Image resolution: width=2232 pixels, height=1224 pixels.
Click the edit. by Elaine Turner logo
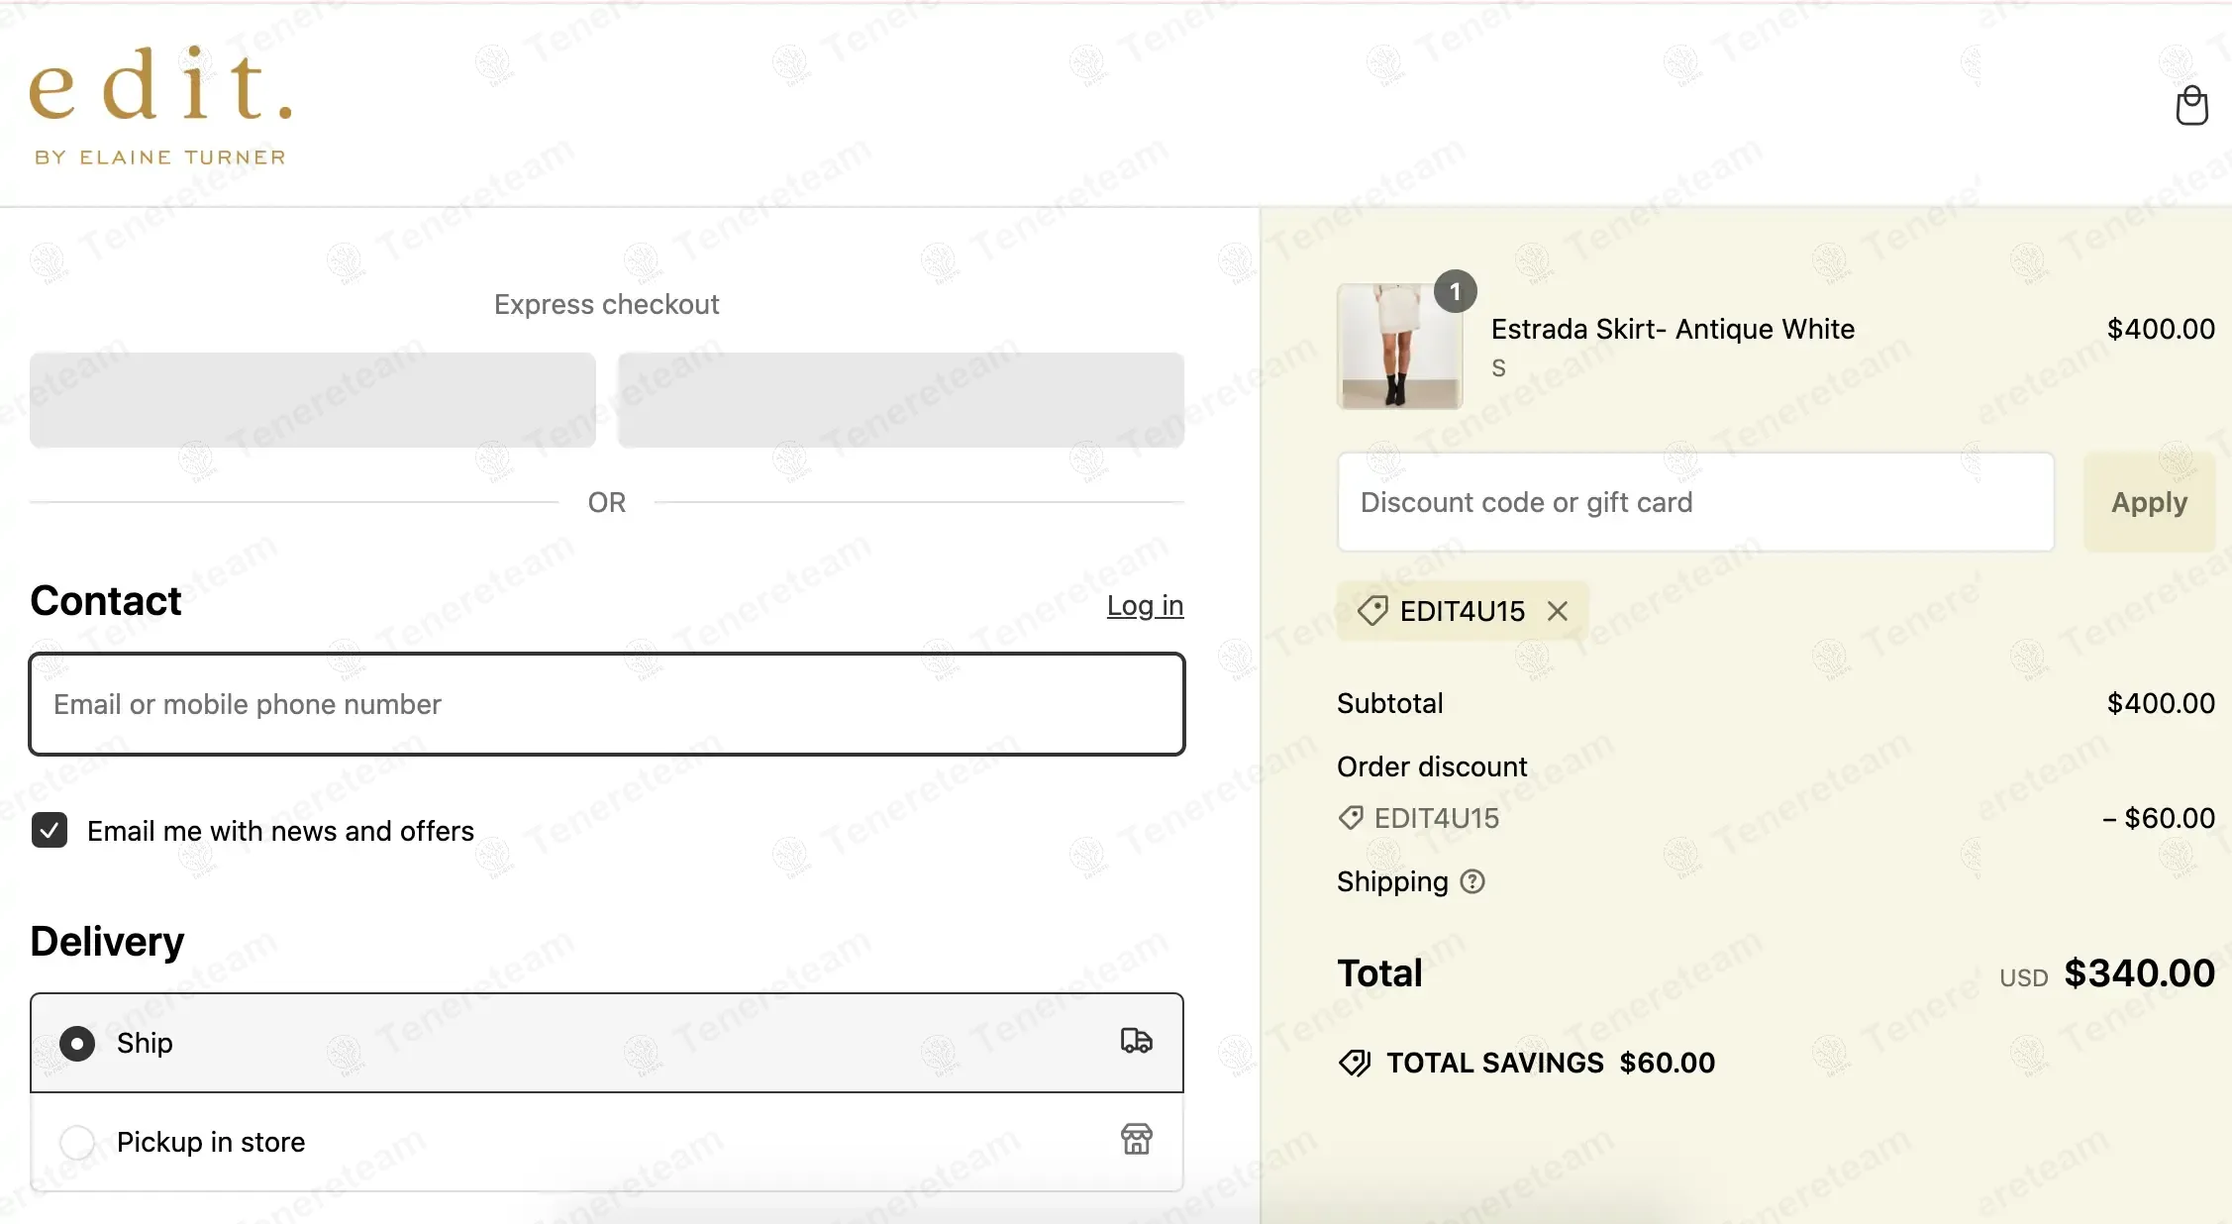[160, 106]
